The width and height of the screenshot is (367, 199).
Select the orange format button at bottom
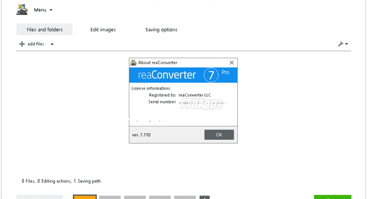(x=85, y=197)
